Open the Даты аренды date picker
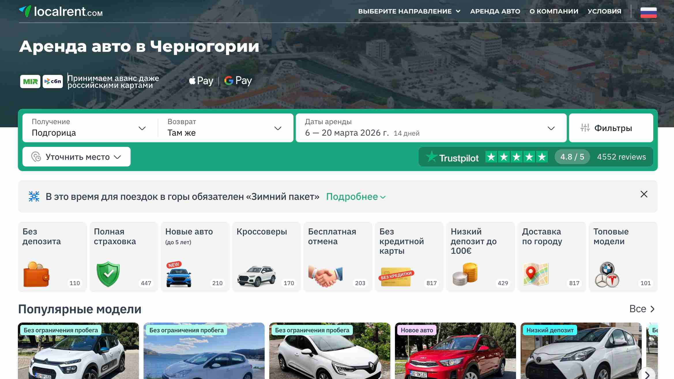 [431, 128]
